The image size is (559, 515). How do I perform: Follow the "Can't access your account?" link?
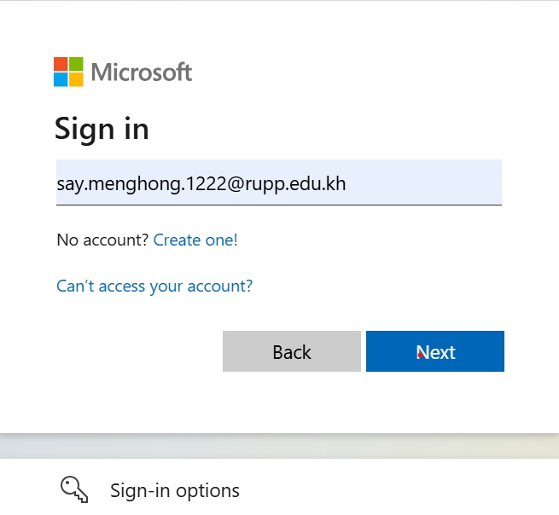154,286
